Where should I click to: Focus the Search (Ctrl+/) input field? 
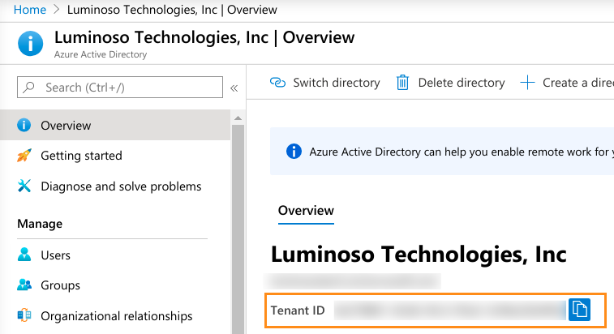pyautogui.click(x=120, y=87)
